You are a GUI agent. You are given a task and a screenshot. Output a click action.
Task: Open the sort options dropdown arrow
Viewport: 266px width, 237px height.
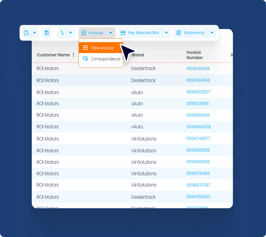pos(71,33)
